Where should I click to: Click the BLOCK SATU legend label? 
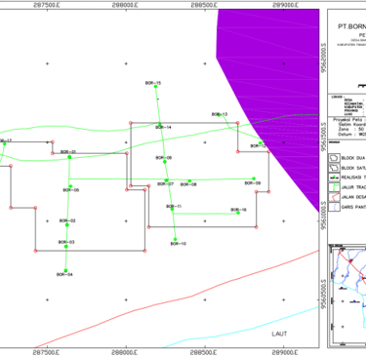click(353, 168)
